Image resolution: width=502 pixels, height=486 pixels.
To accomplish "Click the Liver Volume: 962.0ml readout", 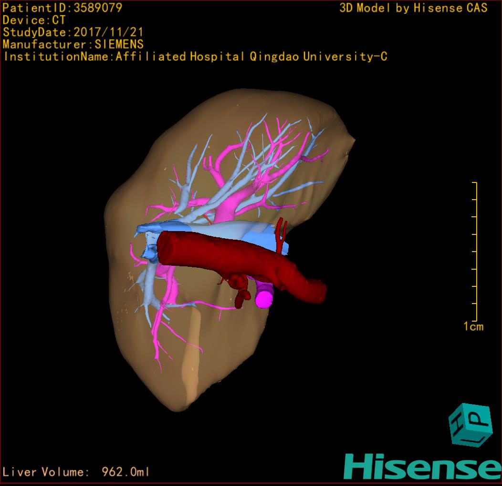I will click(76, 472).
